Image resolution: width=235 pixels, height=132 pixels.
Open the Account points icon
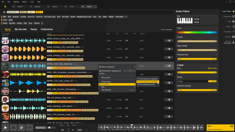coord(233,42)
